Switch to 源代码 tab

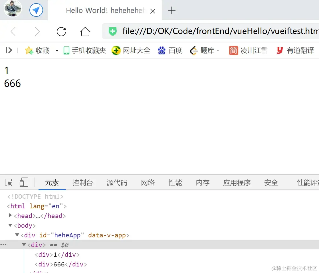[117, 183]
